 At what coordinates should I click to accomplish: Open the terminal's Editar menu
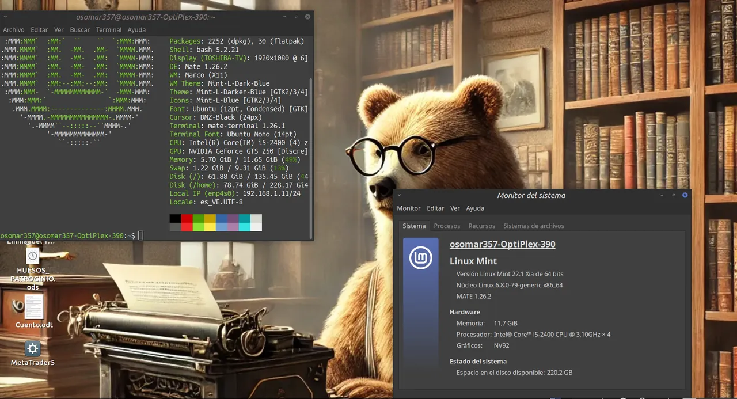pos(39,29)
